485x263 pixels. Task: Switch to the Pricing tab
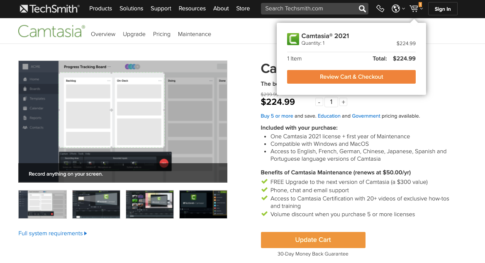pos(161,34)
